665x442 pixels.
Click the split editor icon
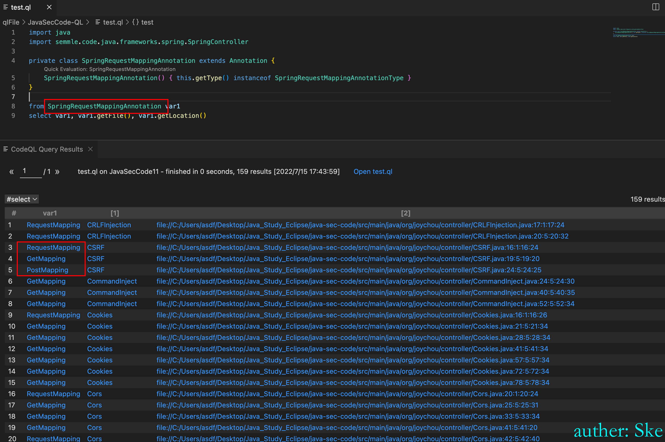pyautogui.click(x=656, y=7)
